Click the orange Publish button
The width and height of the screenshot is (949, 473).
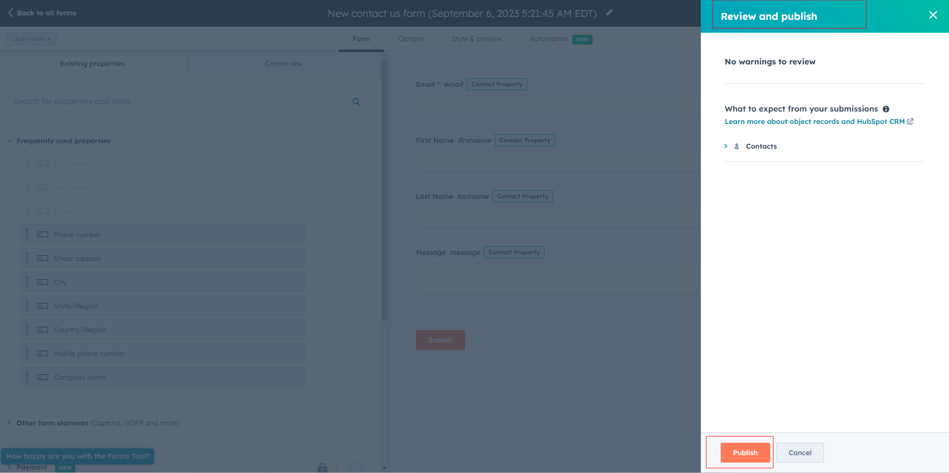point(745,453)
